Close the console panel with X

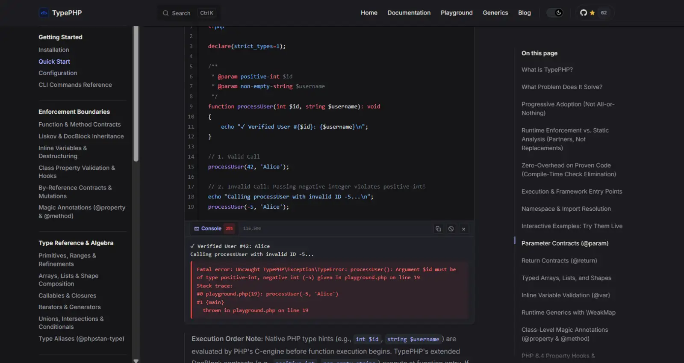463,229
